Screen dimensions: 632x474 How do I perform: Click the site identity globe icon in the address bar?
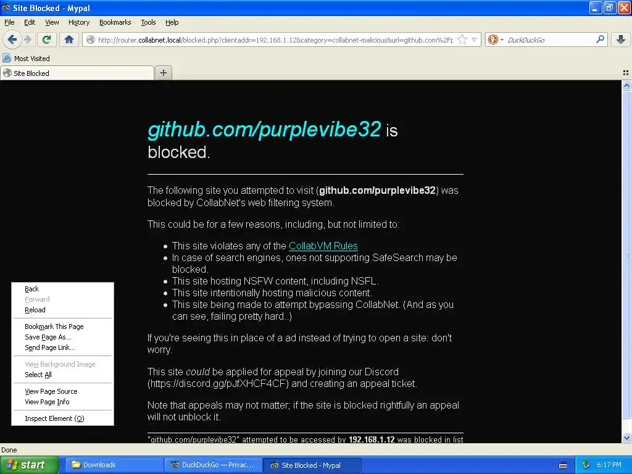click(91, 39)
